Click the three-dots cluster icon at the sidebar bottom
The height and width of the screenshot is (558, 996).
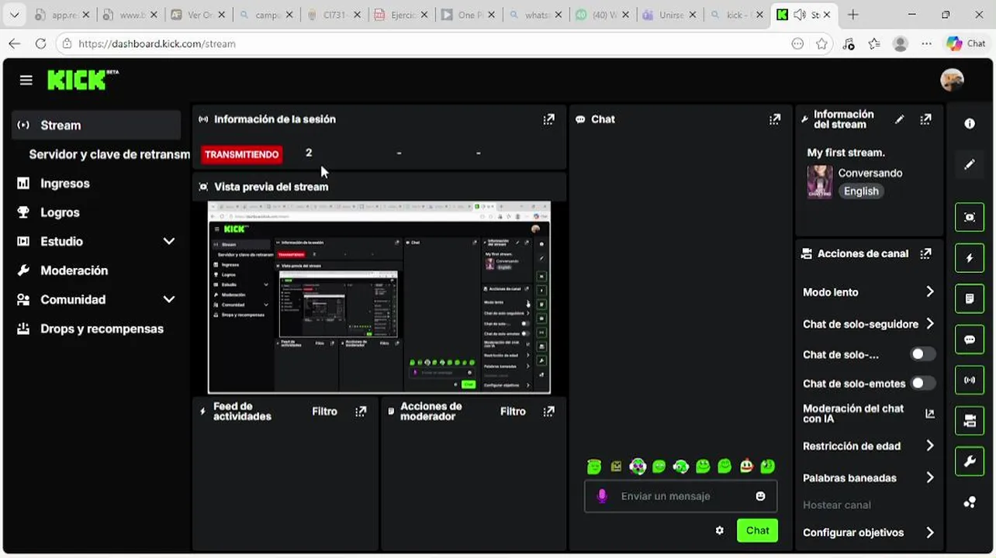[x=970, y=502]
